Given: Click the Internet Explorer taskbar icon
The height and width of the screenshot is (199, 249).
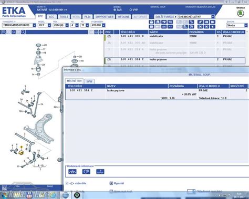Looking at the screenshot, I should coord(53,195).
